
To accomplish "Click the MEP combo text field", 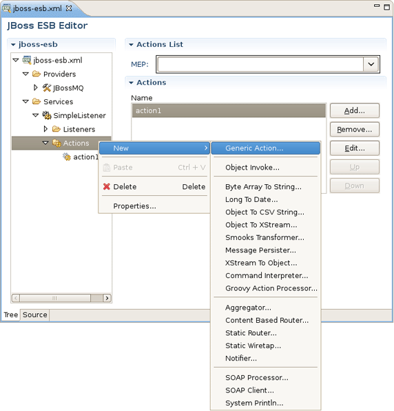I will pyautogui.click(x=260, y=64).
